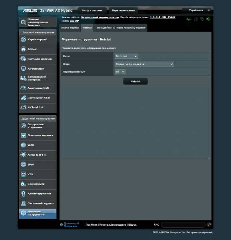Click the operation mode wireless router link
Image resolution: width=231 pixels, height=240 pixels.
(x=100, y=17)
